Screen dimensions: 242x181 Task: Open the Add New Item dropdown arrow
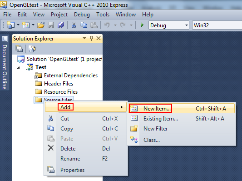33,25
